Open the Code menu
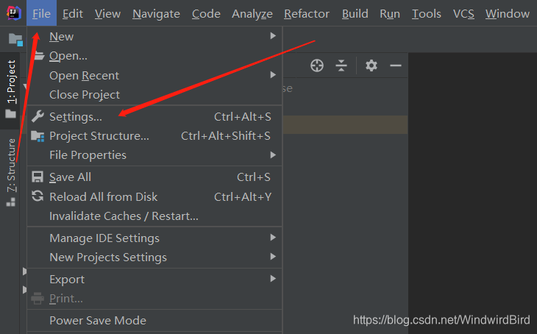This screenshot has width=537, height=334. pyautogui.click(x=206, y=13)
